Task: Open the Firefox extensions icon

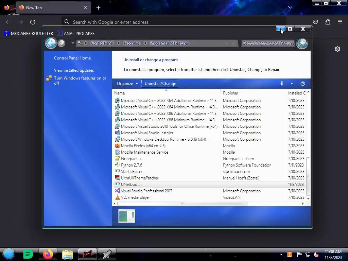Action: click(x=328, y=22)
